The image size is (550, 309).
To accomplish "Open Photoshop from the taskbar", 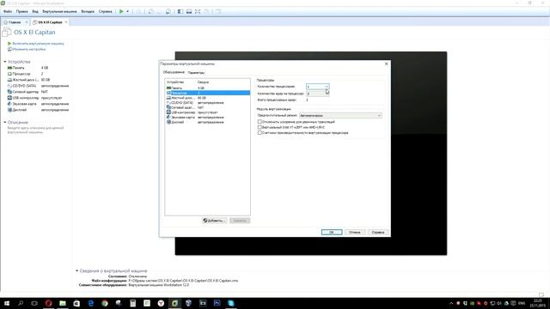I will click(217, 303).
